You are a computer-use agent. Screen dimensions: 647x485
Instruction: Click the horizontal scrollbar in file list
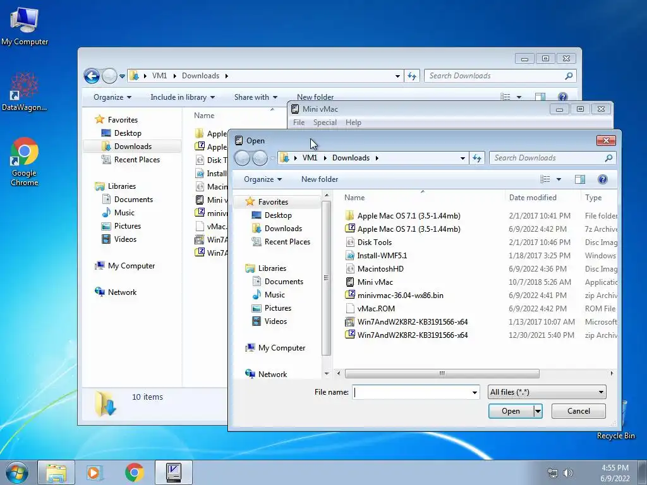442,374
